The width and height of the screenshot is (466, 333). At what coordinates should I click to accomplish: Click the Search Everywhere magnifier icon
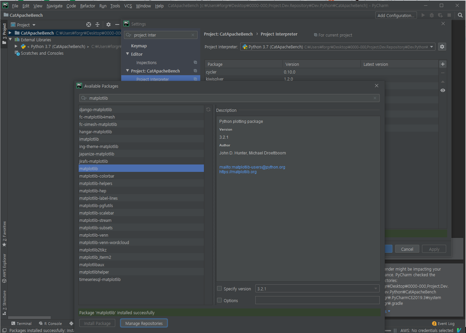[460, 15]
